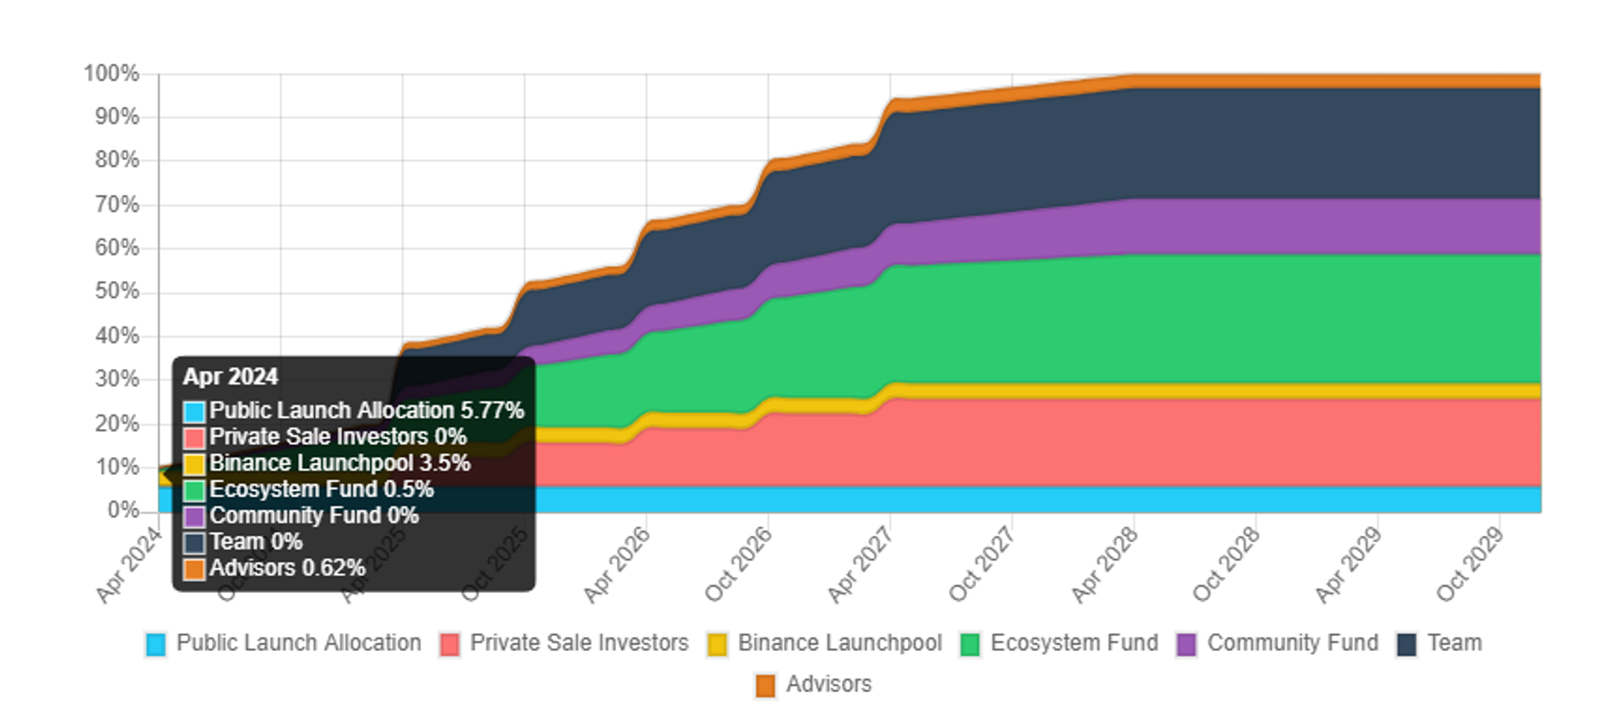Click the Team legend label text
Viewport: 1611px width, 721px height.
(x=1455, y=643)
